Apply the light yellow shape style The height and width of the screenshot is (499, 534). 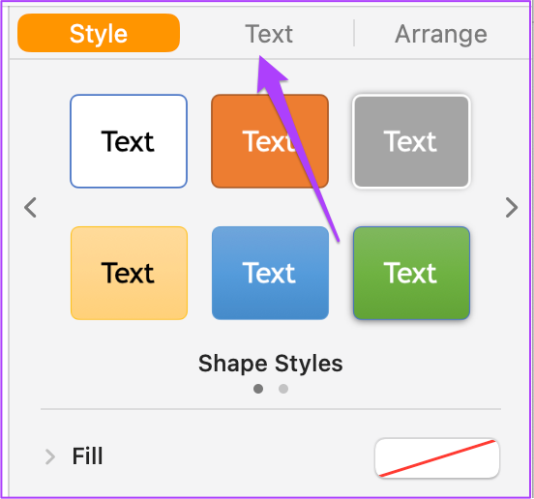[x=129, y=273]
